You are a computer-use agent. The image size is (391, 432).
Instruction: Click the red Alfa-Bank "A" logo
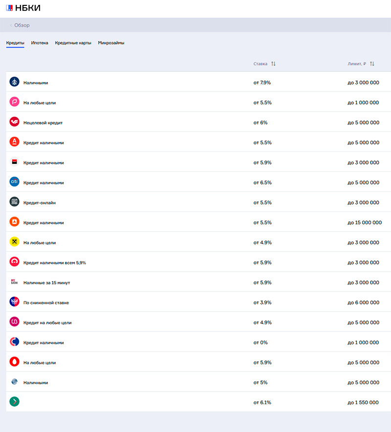pyautogui.click(x=14, y=142)
